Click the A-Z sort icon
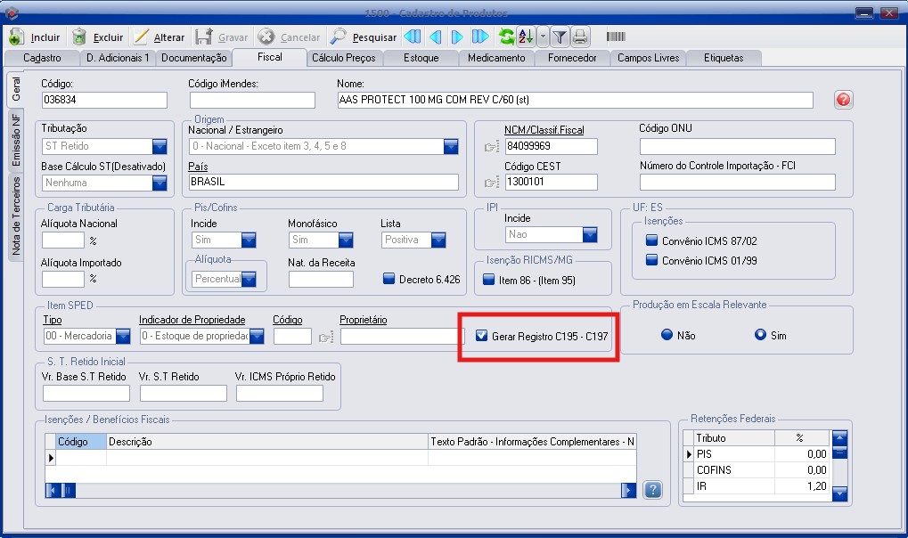This screenshot has height=538, width=908. (525, 37)
